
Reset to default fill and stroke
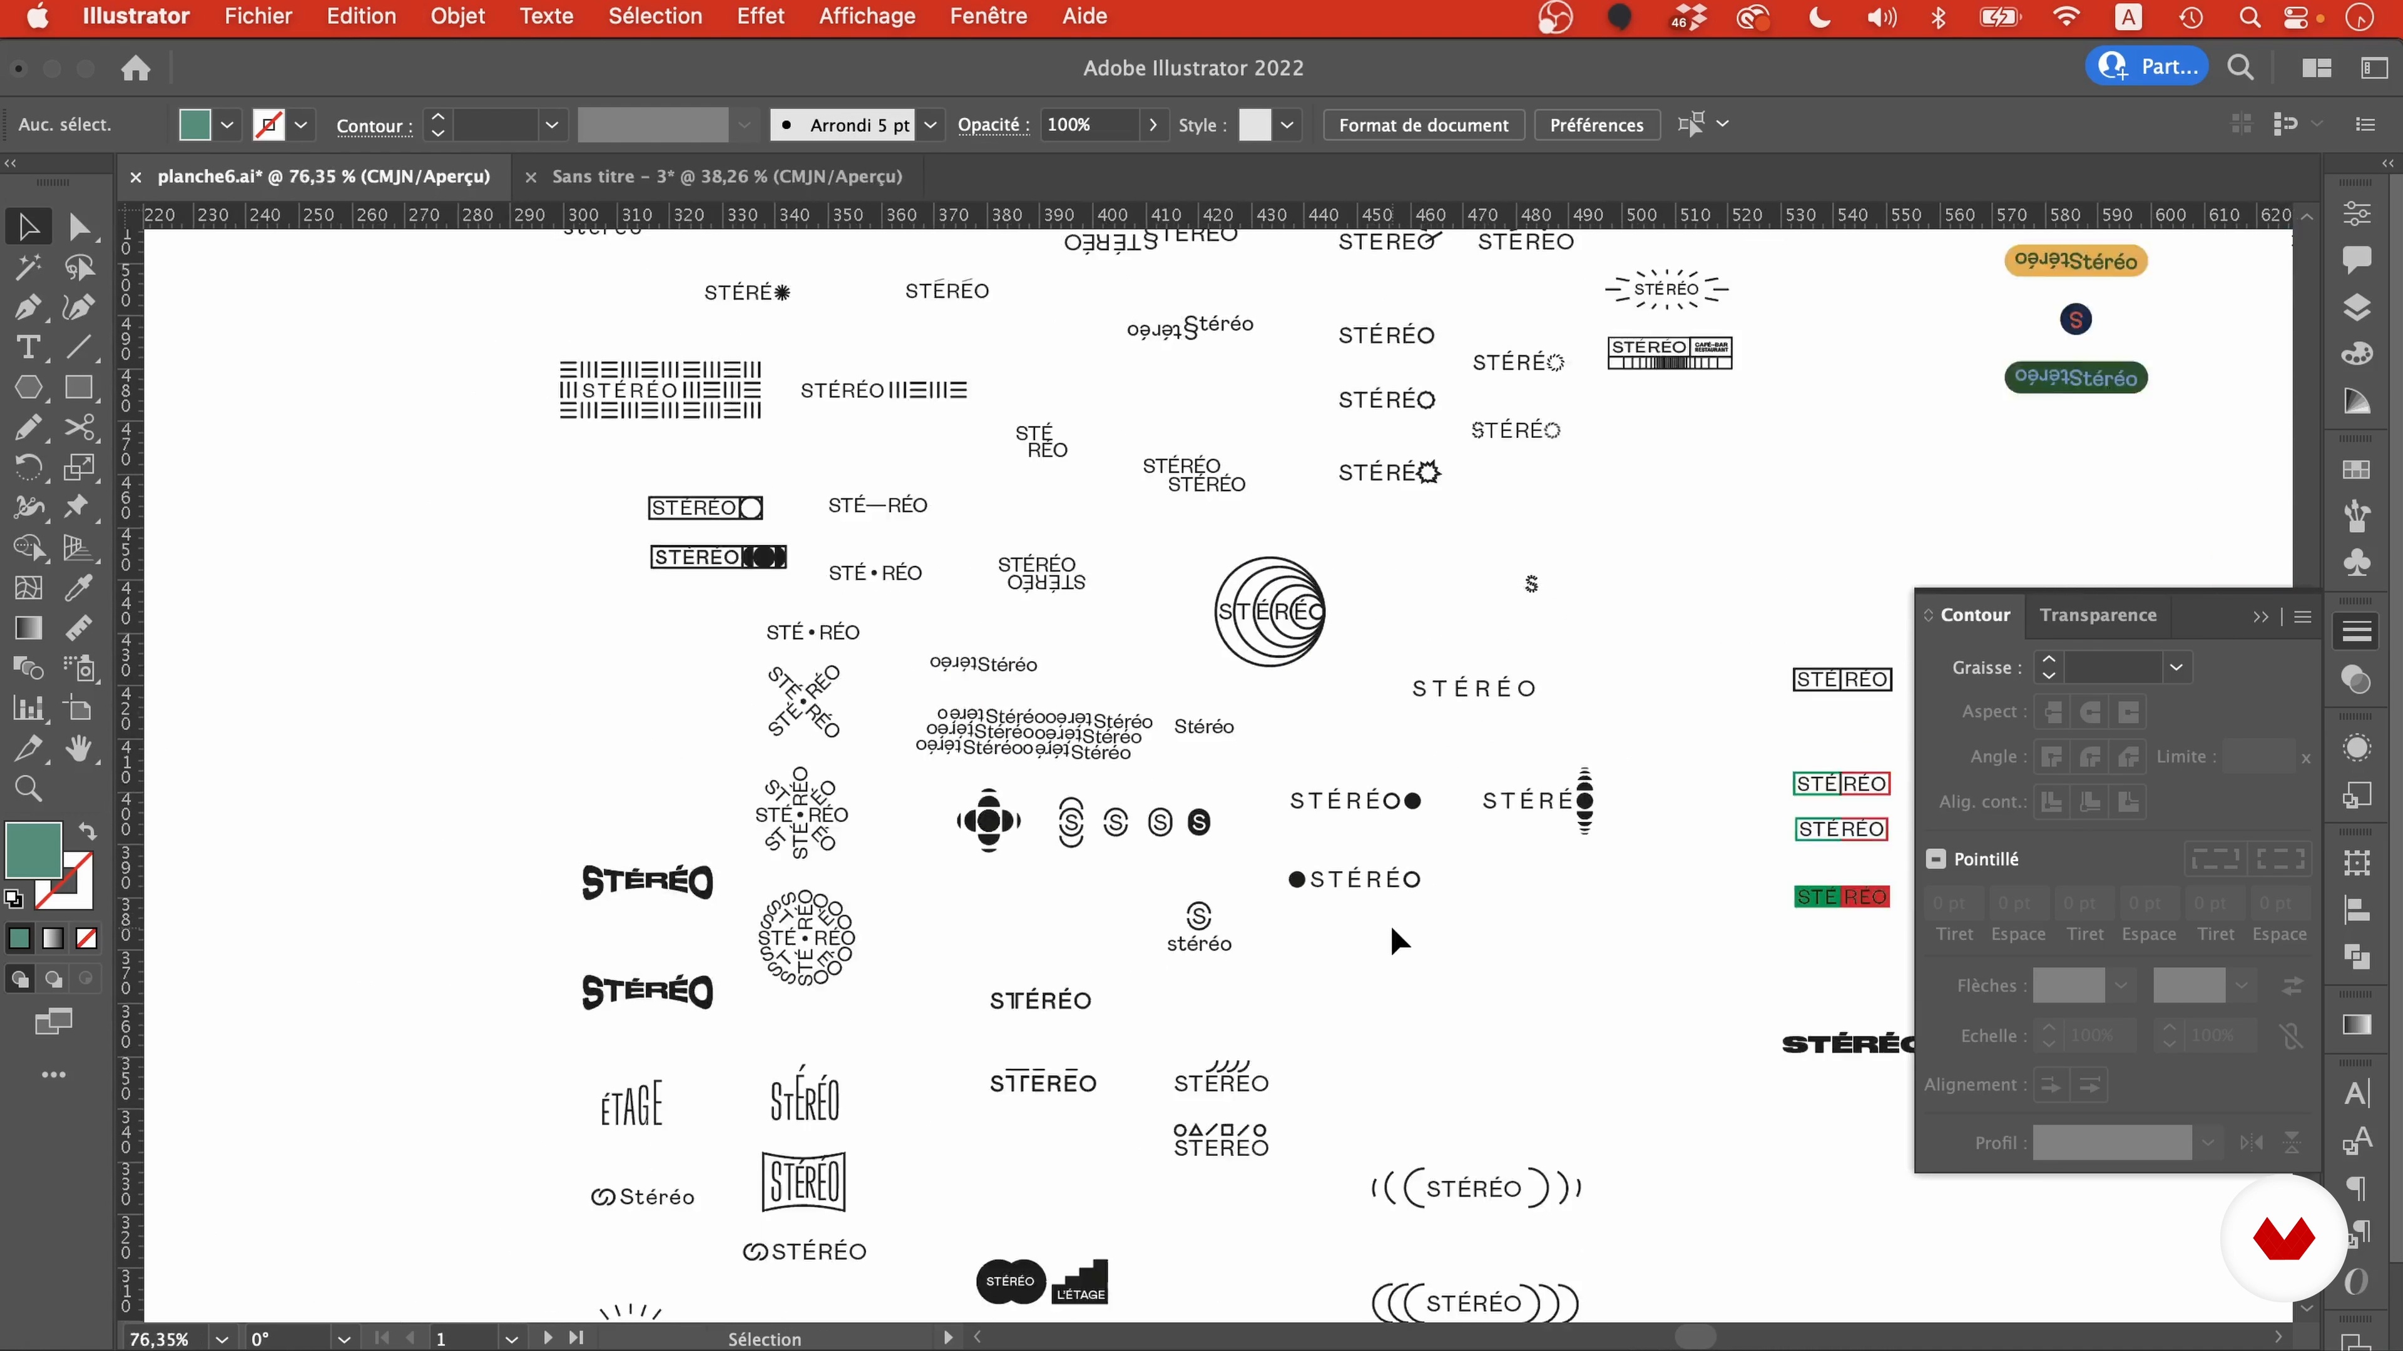tap(13, 899)
